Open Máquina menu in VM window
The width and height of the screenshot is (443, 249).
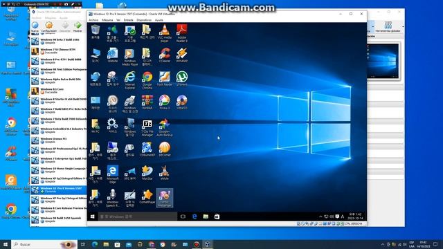(107, 20)
